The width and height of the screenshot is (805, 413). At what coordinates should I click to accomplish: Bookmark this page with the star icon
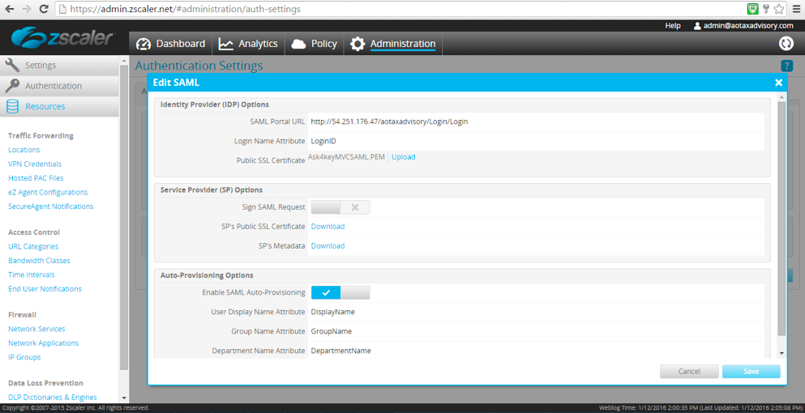pyautogui.click(x=778, y=9)
